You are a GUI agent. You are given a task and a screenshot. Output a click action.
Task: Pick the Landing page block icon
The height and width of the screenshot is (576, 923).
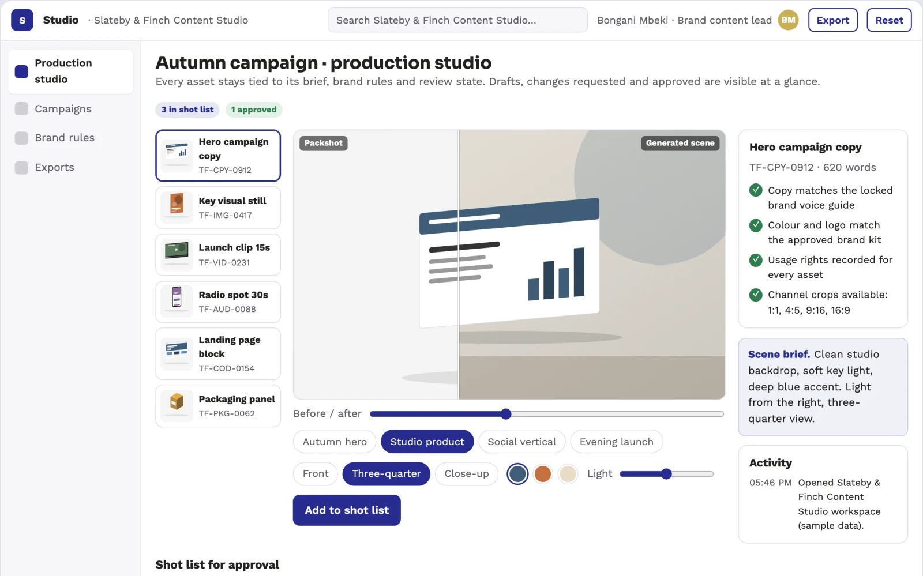177,354
